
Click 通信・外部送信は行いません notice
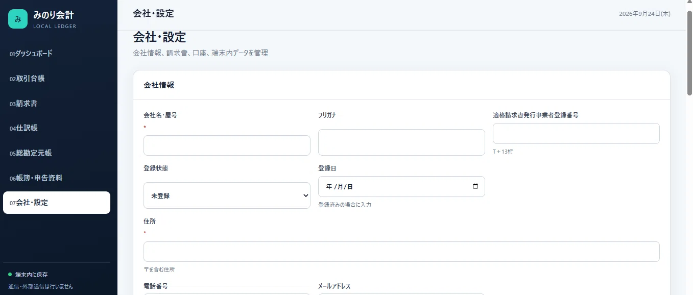click(41, 286)
